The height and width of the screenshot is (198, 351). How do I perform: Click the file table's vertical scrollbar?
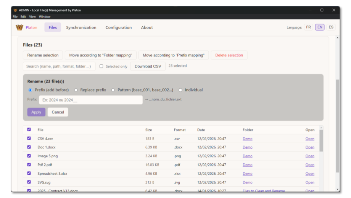[321, 141]
